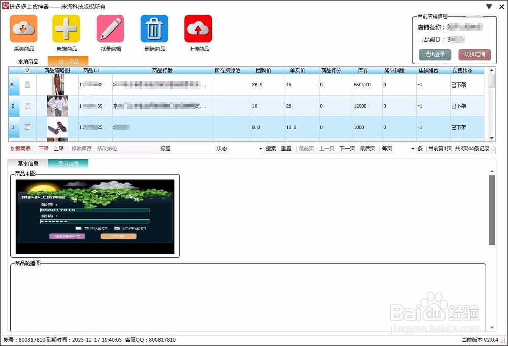Image resolution: width=508 pixels, height=346 pixels.
Task: Click the 上传商品 cloud upload icon
Action: click(198, 28)
